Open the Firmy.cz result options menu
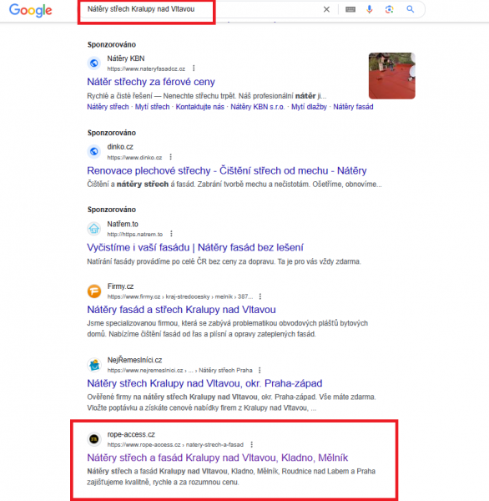 coord(260,296)
